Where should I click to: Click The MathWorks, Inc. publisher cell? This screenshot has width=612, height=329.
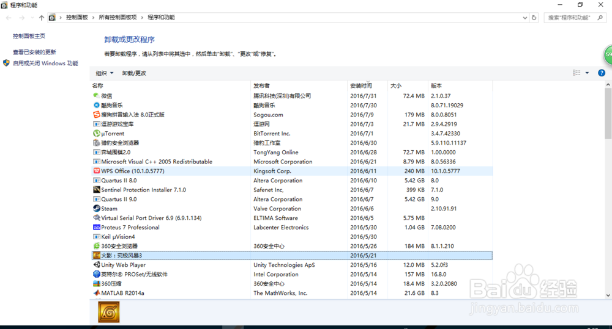pos(280,293)
